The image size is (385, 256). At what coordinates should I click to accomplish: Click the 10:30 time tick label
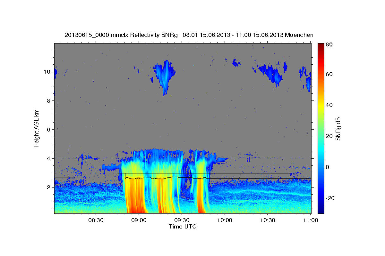[x=268, y=220]
